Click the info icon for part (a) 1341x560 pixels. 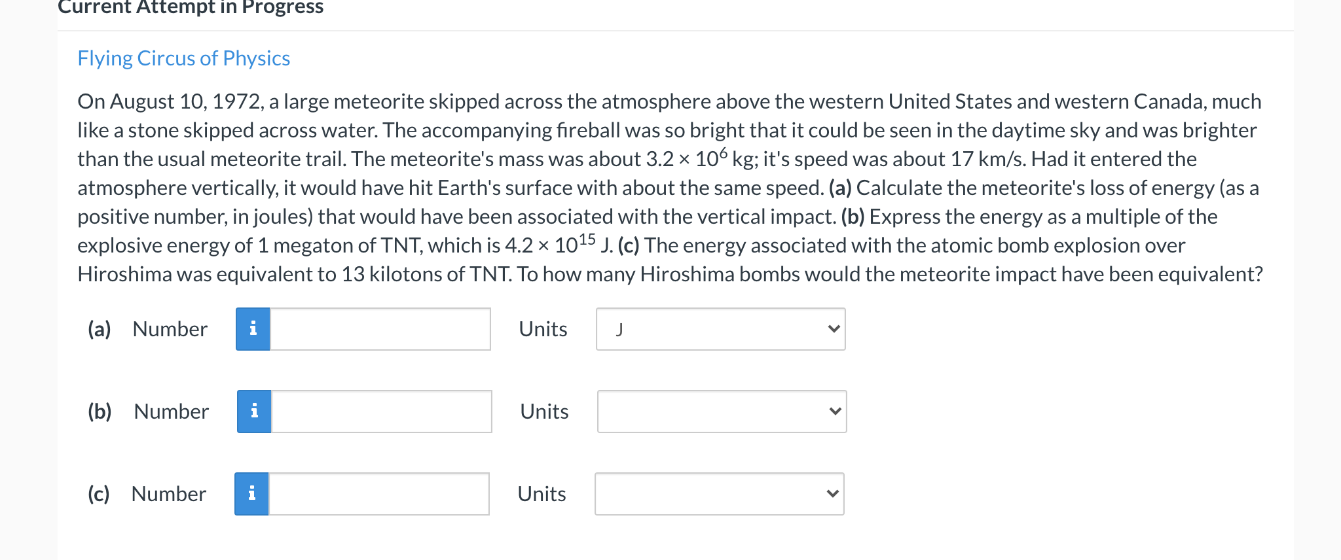pyautogui.click(x=253, y=329)
